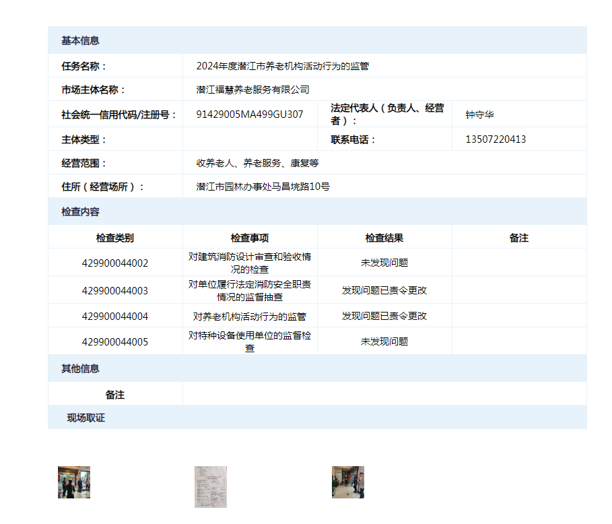Viewport: 612px width, 524px height.
Task: Click the 任务名称 field label
Action: (x=83, y=66)
